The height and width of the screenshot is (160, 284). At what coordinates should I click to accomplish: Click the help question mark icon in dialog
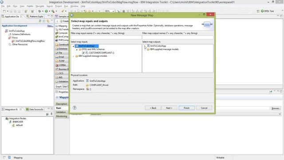[x=75, y=108]
